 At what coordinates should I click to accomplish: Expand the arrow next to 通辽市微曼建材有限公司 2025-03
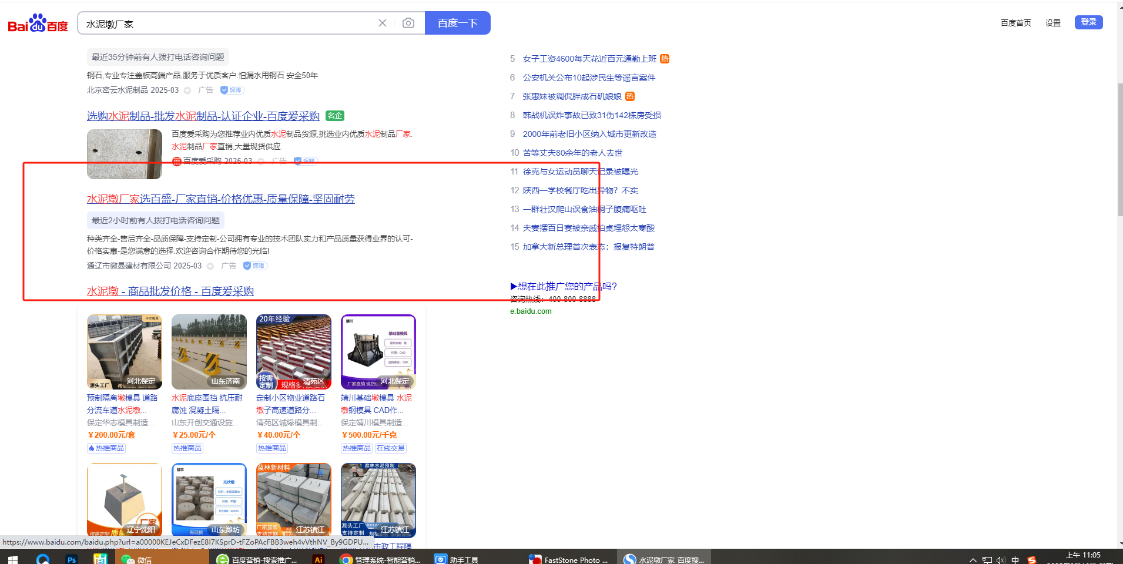pos(210,266)
